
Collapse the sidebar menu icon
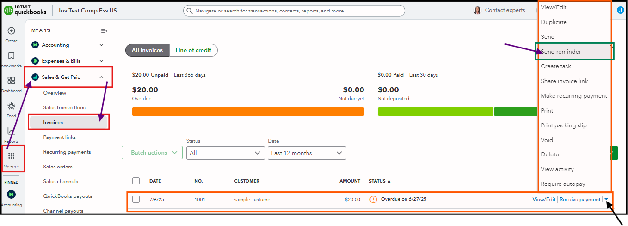pos(104,31)
